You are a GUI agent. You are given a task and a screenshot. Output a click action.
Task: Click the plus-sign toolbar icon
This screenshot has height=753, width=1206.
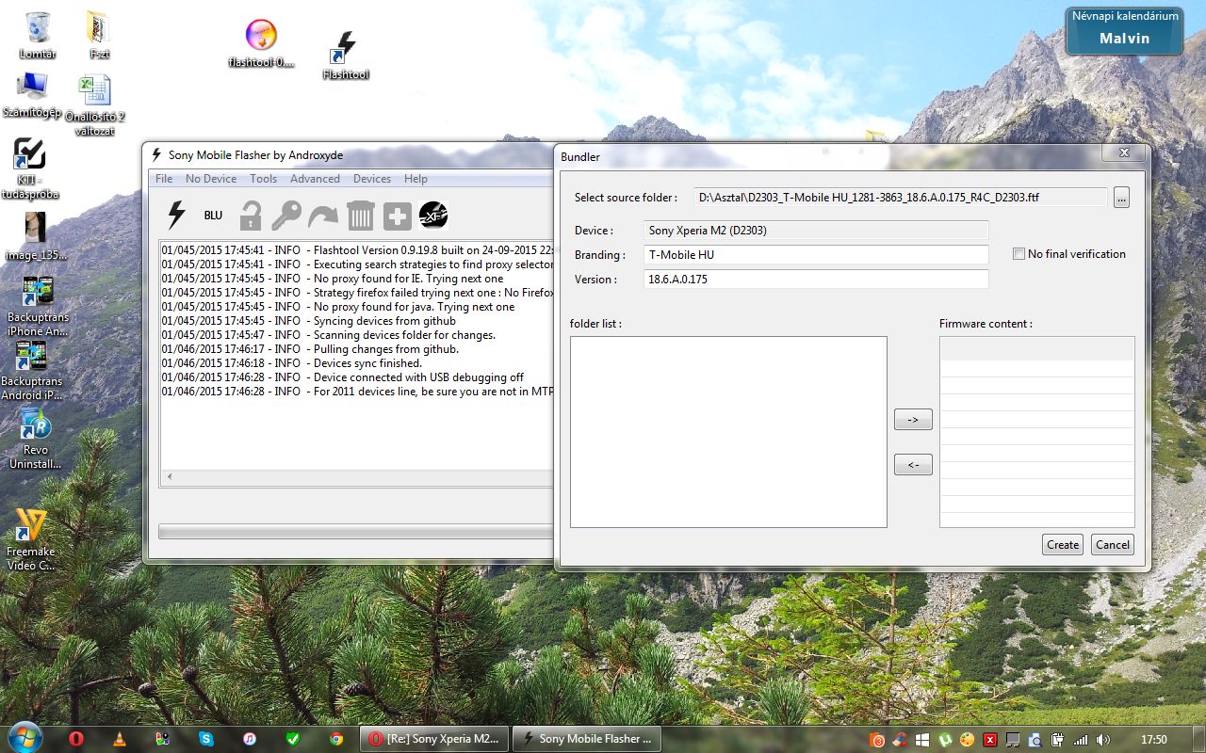[397, 216]
